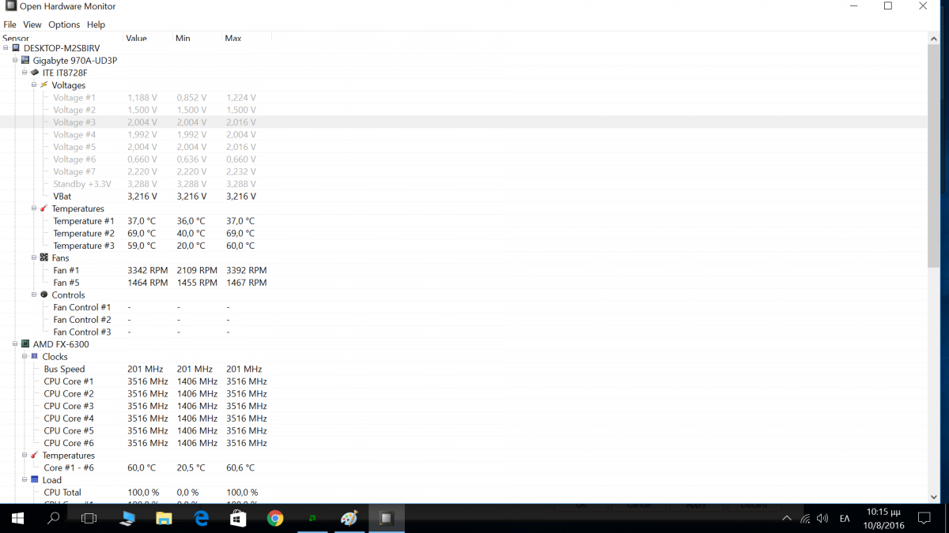This screenshot has height=533, width=949.
Task: Click the fan icon beside Fans
Action: [44, 257]
